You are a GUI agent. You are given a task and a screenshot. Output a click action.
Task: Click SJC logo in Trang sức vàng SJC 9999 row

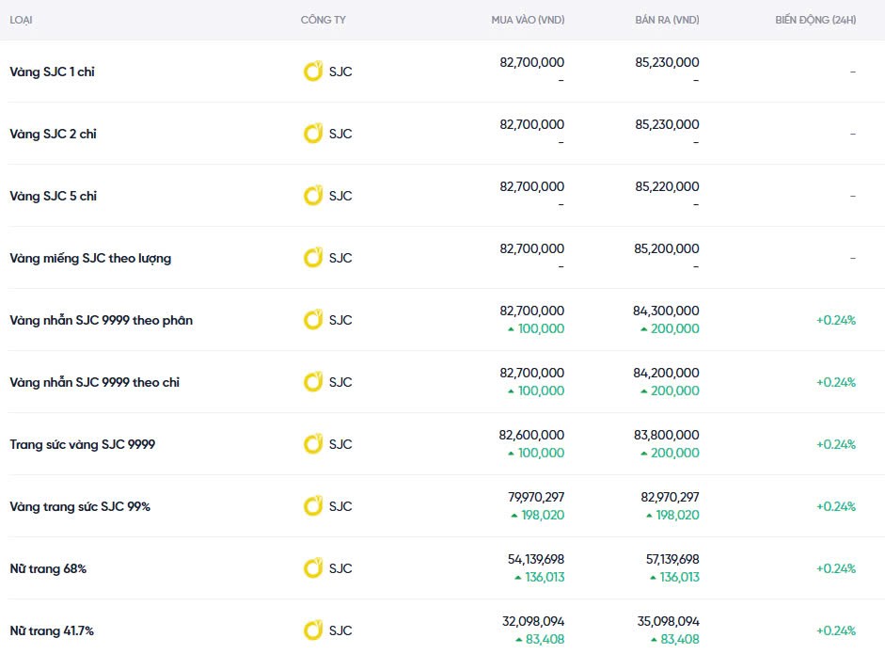pyautogui.click(x=312, y=444)
